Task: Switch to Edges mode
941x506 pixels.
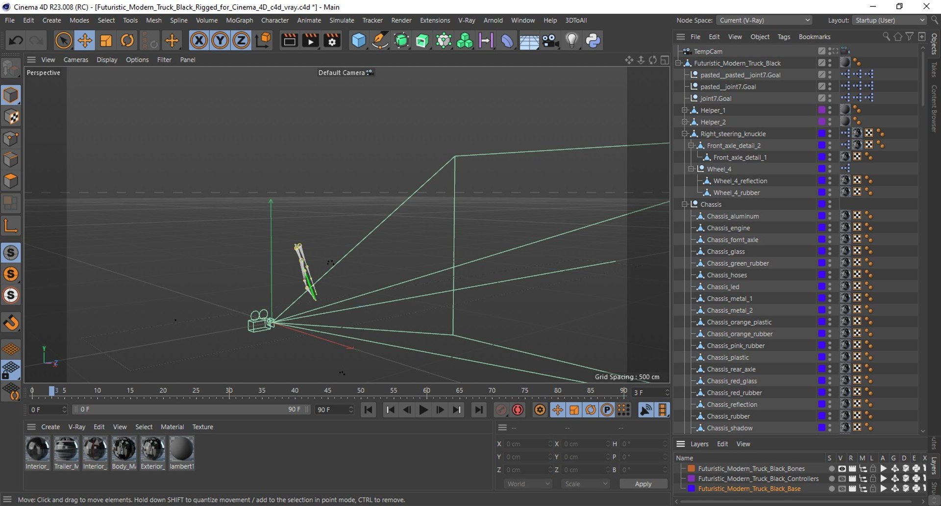Action: pyautogui.click(x=11, y=160)
